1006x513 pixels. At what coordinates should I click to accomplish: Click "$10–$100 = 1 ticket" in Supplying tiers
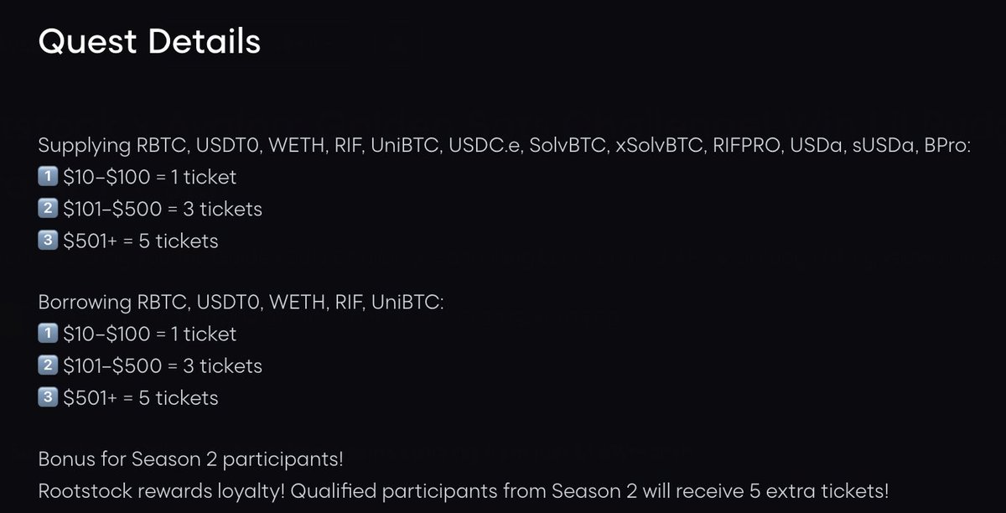point(149,177)
